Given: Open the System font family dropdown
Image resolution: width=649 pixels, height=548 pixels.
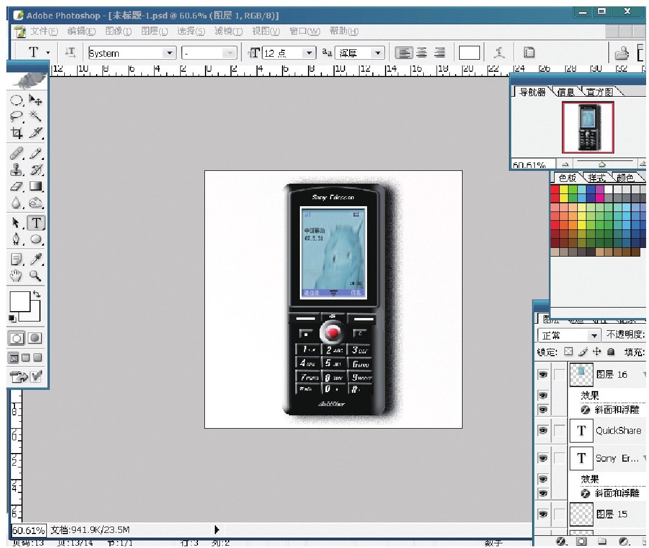Looking at the screenshot, I should [169, 53].
